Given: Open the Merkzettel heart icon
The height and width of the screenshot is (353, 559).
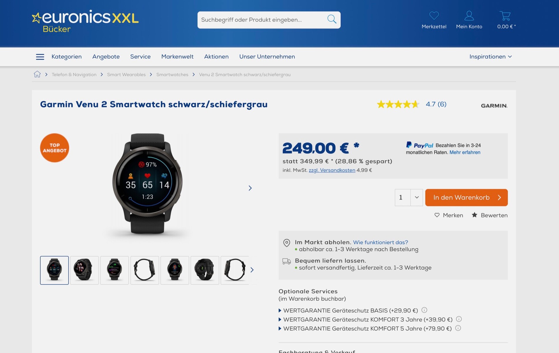Looking at the screenshot, I should [x=434, y=15].
